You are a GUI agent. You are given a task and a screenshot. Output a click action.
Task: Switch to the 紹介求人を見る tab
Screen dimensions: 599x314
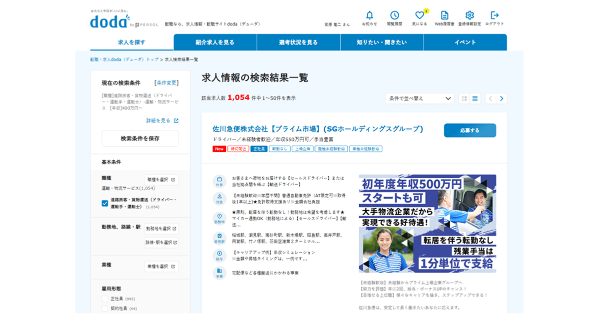215,42
